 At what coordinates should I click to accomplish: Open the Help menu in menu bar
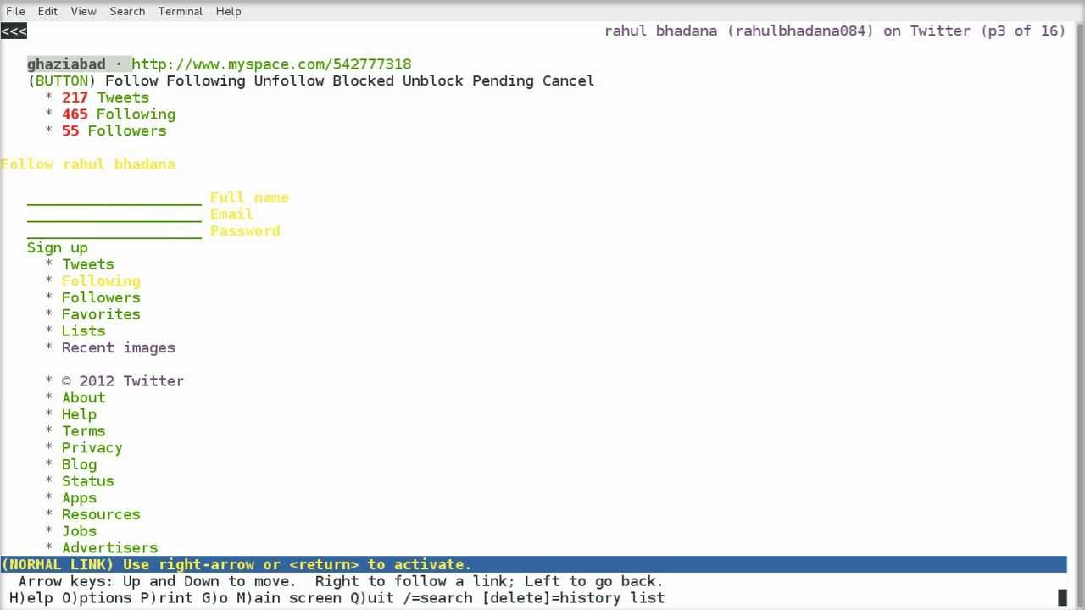coord(228,11)
